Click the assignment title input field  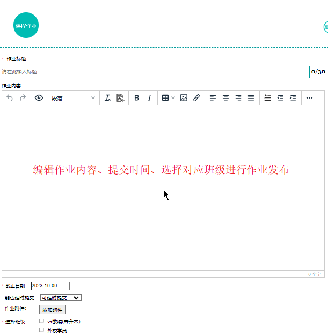tap(155, 72)
